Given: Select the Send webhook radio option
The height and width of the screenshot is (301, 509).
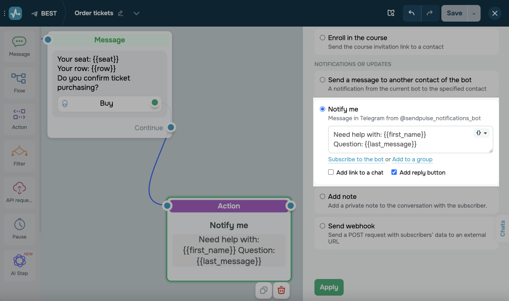Looking at the screenshot, I should [322, 226].
